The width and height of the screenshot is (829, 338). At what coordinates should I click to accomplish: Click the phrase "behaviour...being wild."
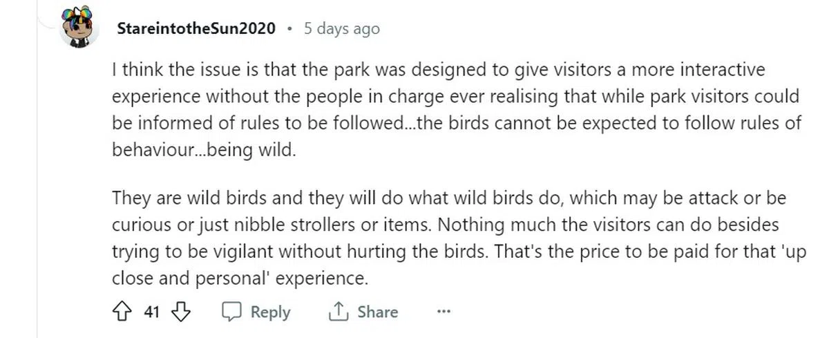tap(204, 151)
